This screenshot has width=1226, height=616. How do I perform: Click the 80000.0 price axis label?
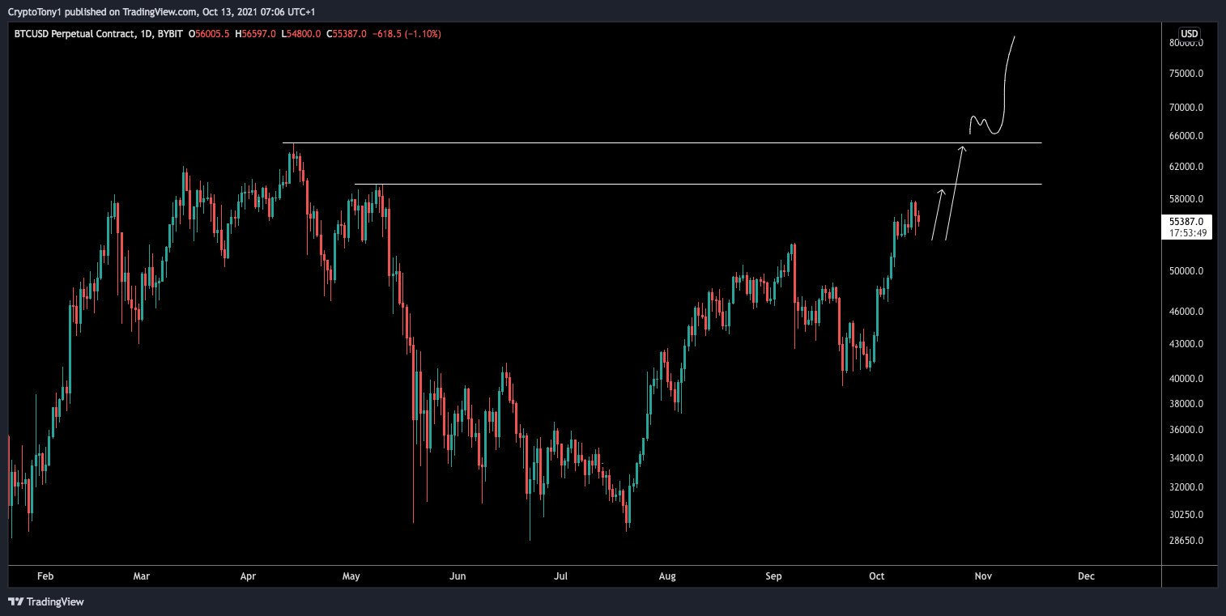[1186, 43]
